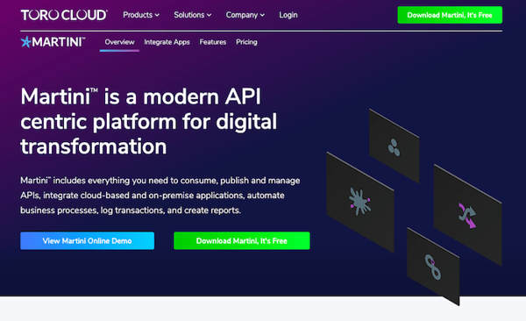The image size is (526, 321).
Task: Click hero Download Martini, It's Free button
Action: click(242, 240)
